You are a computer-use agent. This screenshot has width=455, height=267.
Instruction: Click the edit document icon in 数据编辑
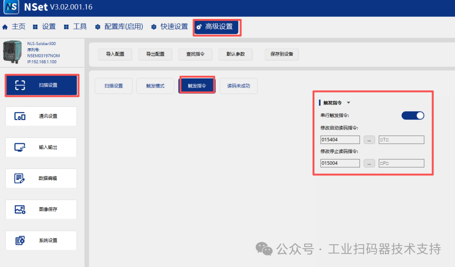tap(19, 178)
